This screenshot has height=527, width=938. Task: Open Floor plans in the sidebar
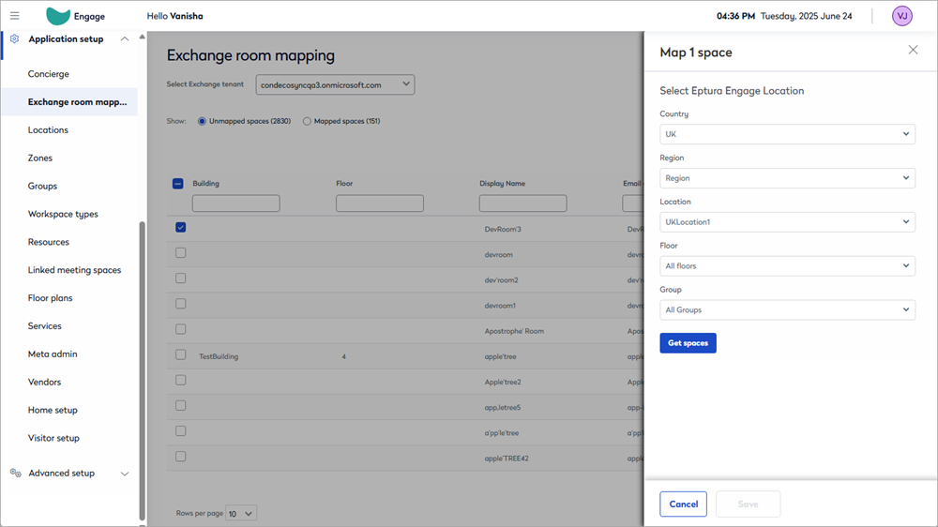click(51, 298)
